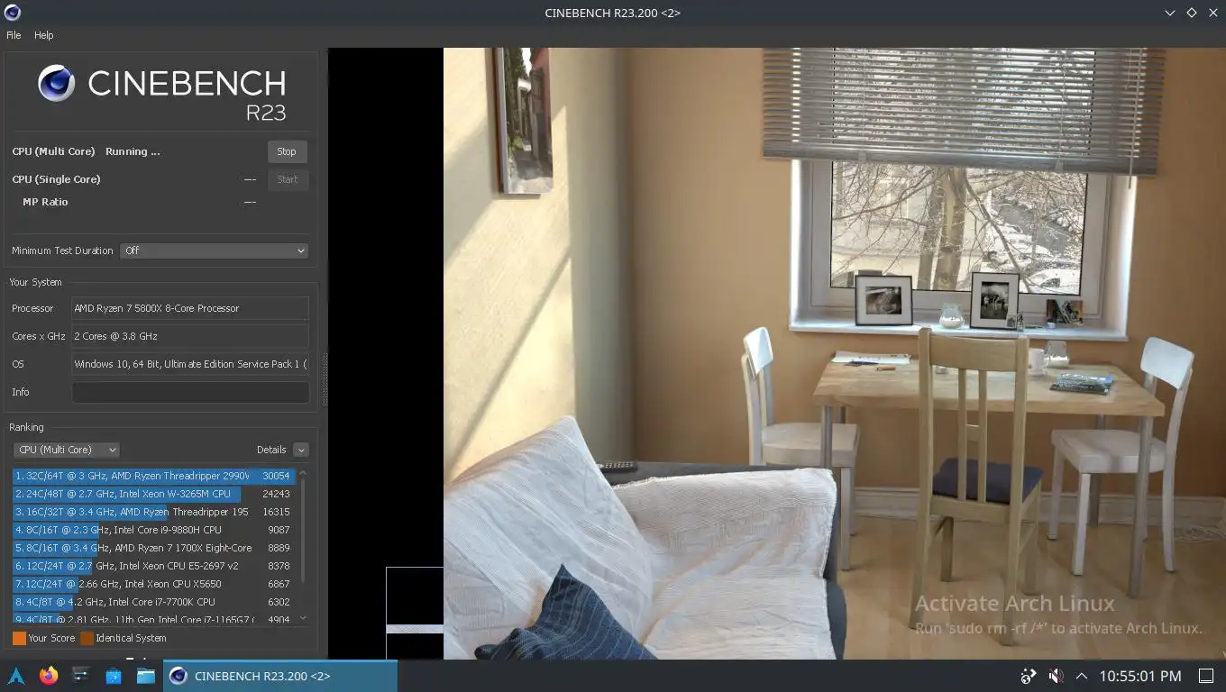Screen dimensions: 1226x692
Task: Select ranking row 9 Core i7-1165G7
Action: (154, 618)
